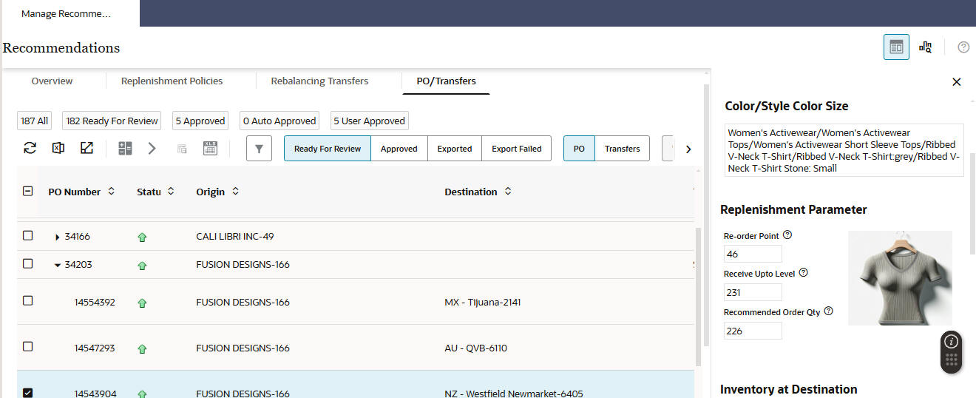Toggle the Exported filter button
This screenshot has height=398, width=976.
pos(455,149)
